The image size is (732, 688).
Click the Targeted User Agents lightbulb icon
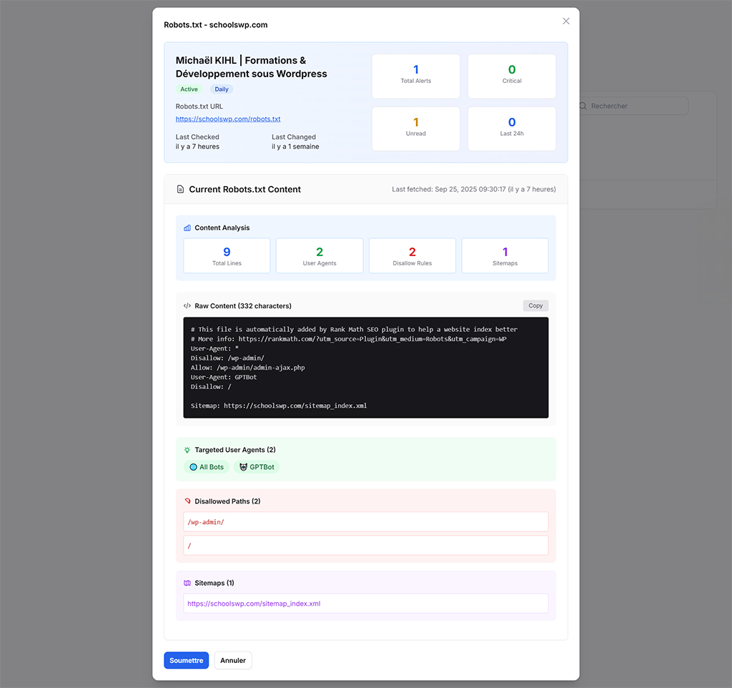point(187,450)
